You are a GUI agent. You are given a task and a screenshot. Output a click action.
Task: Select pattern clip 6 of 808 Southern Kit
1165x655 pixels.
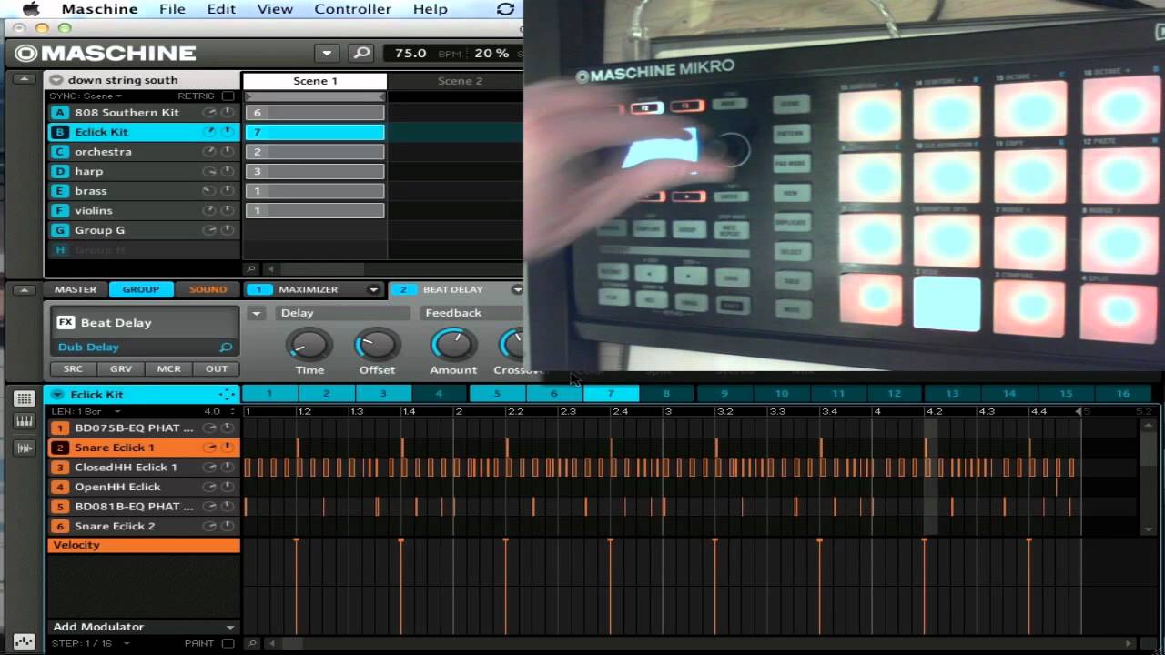pos(315,113)
